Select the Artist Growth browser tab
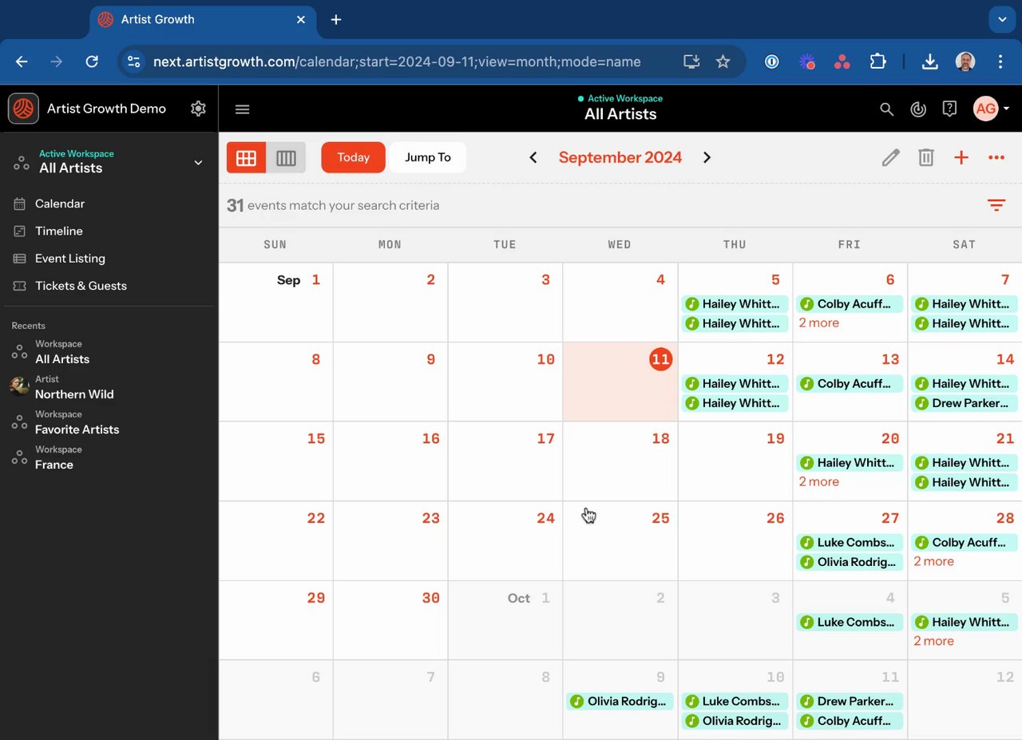This screenshot has height=740, width=1022. coord(203,20)
